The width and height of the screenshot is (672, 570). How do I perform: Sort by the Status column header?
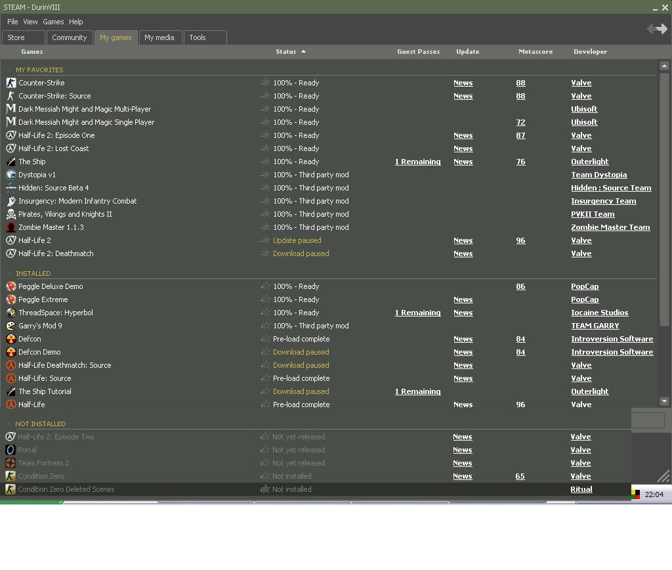[291, 51]
